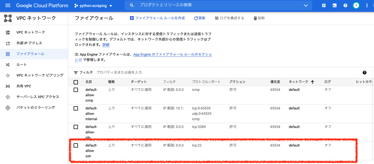Click the filter list icon
The width and height of the screenshot is (374, 164).
pyautogui.click(x=76, y=72)
